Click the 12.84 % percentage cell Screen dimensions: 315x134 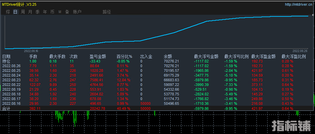pos(124,80)
